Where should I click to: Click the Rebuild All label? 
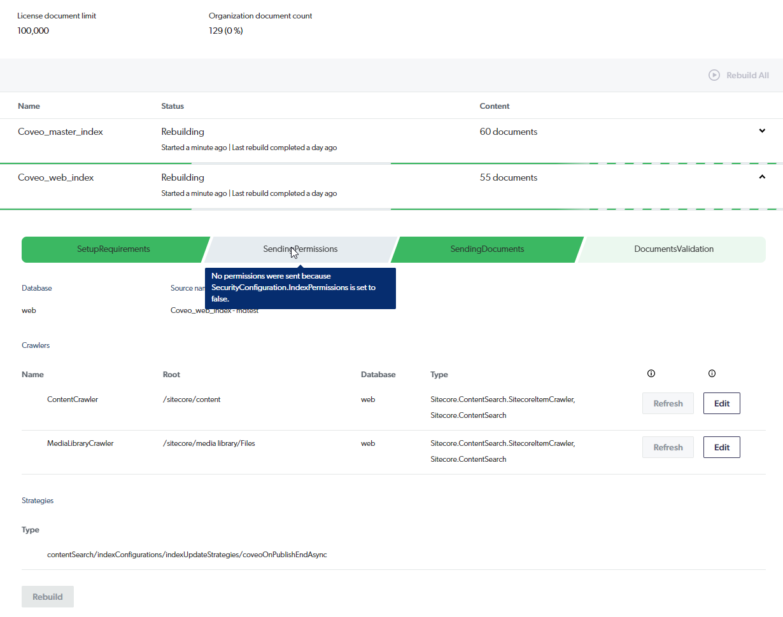pos(748,75)
